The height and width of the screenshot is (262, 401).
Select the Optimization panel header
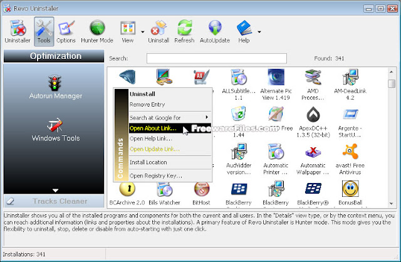pyautogui.click(x=54, y=56)
